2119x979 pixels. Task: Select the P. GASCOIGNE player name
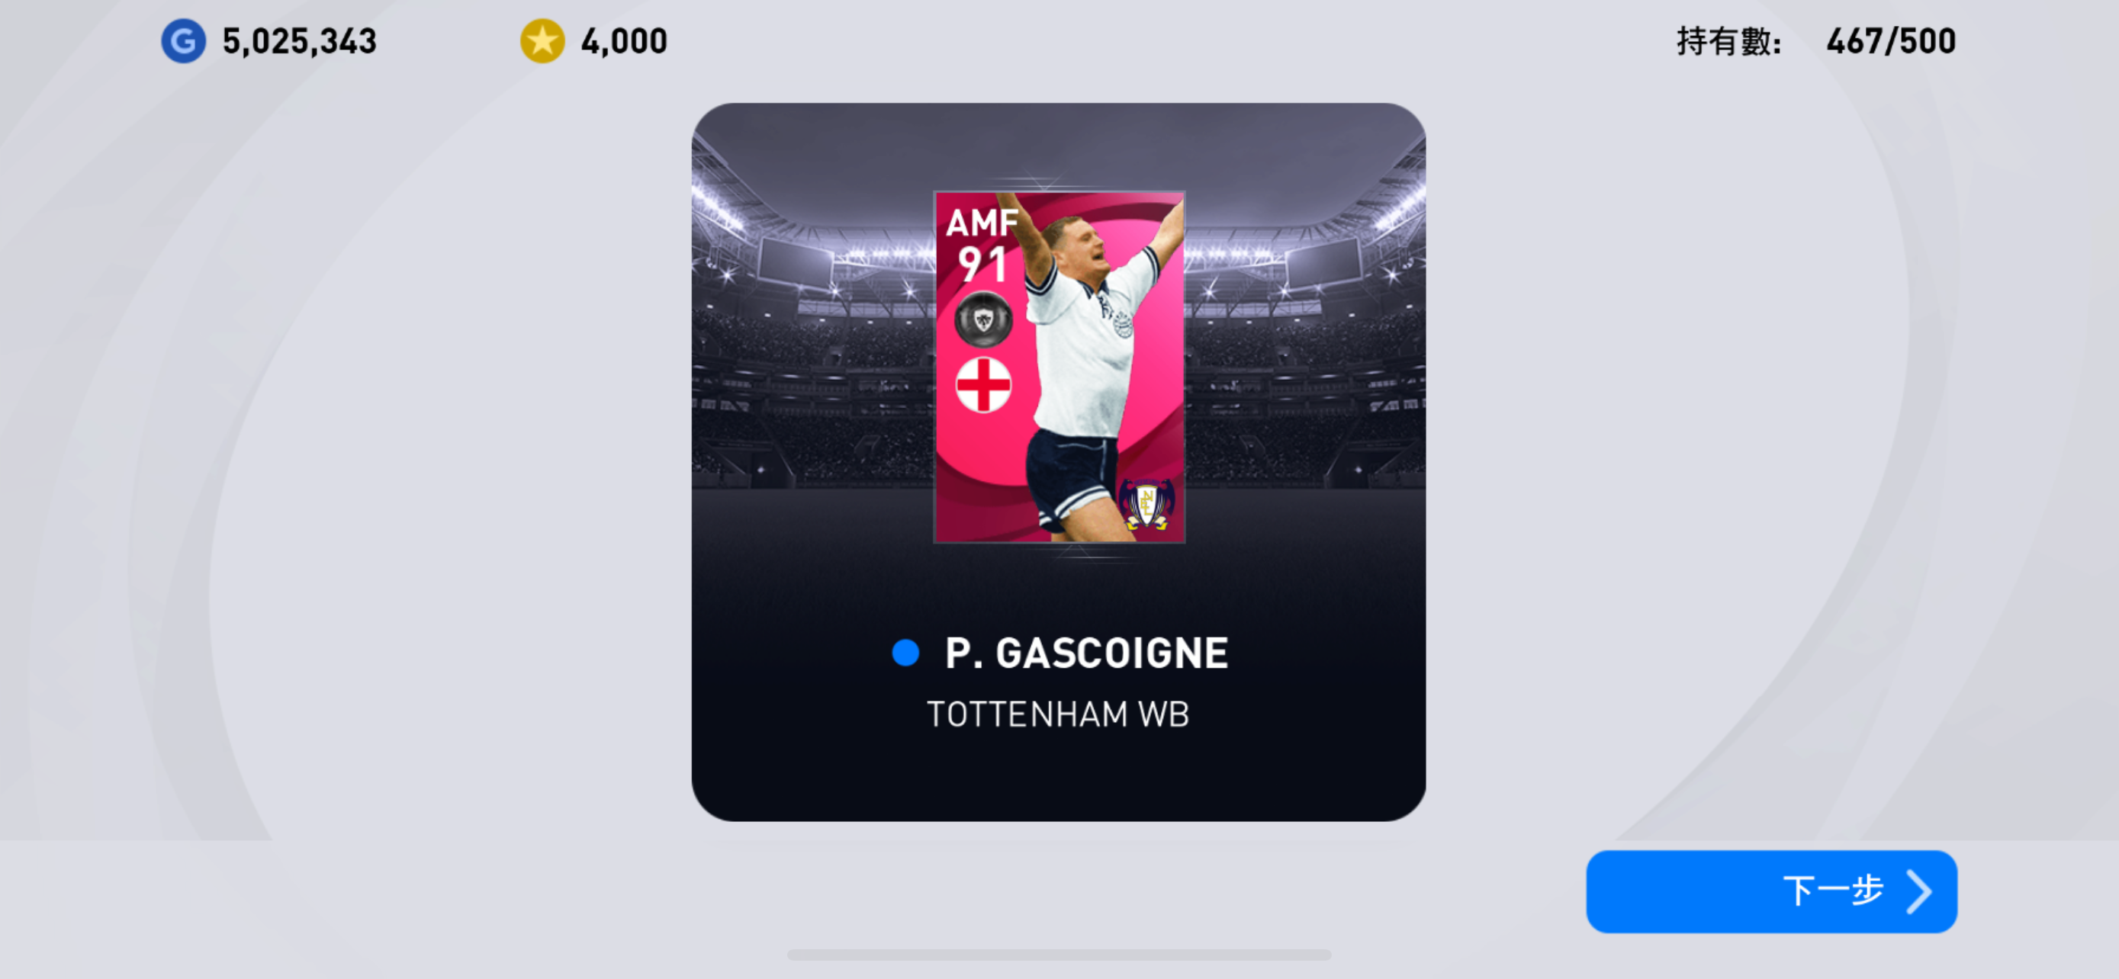click(1086, 653)
